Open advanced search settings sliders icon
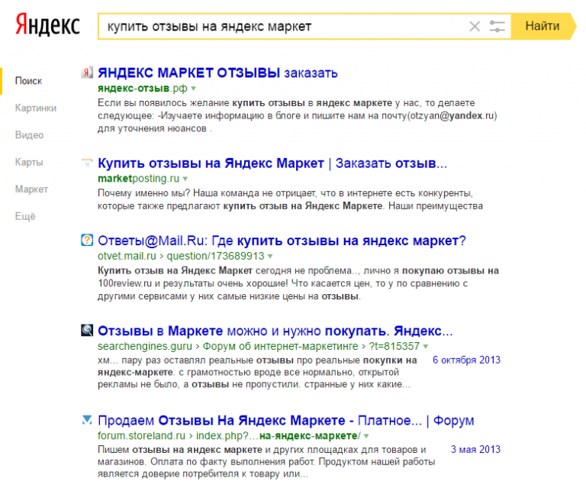The image size is (586, 498). 497,27
